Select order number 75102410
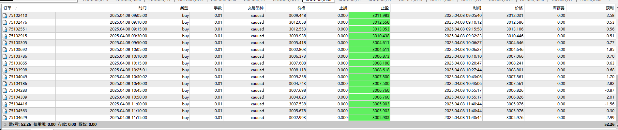This screenshot has height=130, width=618. 18,16
